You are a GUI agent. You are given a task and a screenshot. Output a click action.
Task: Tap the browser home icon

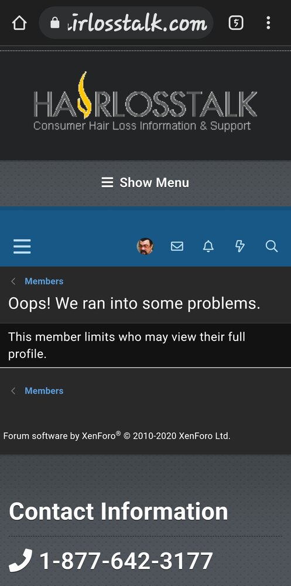[x=19, y=23]
